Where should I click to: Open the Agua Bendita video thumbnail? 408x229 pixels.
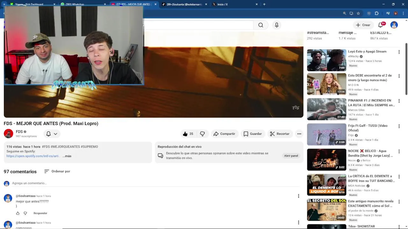326,159
